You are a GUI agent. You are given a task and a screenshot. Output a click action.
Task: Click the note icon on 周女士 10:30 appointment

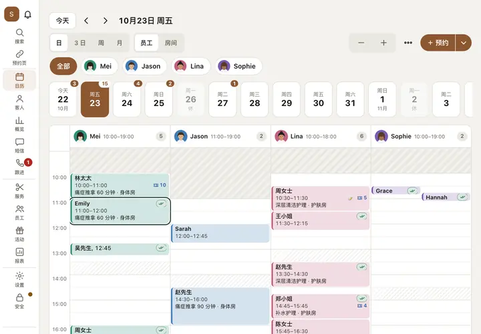350,199
